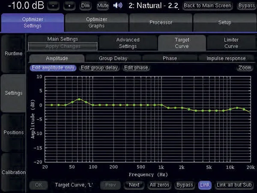The width and height of the screenshot is (257, 193).
Task: Click the curve point at 100 Hz
Action: (x=93, y=105)
